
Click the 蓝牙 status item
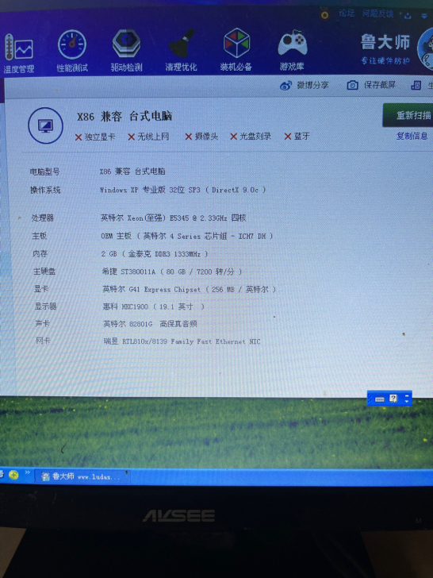297,137
